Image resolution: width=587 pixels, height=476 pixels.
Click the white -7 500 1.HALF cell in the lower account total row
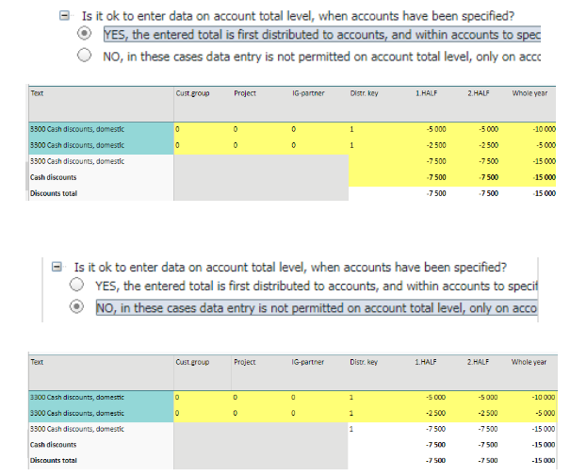pyautogui.click(x=435, y=429)
